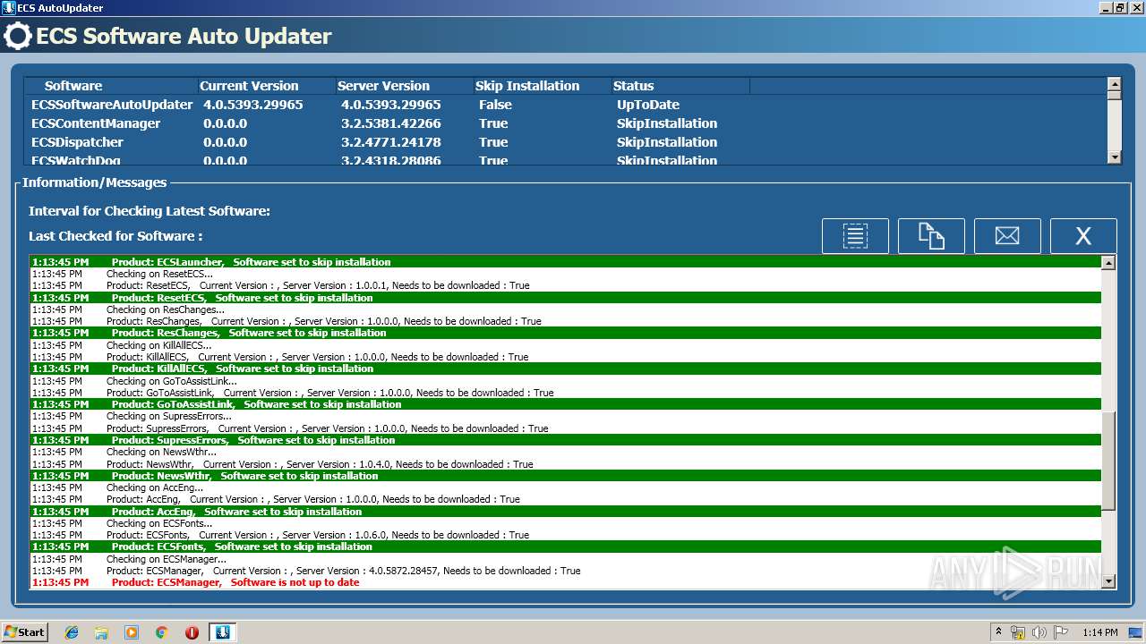Select line Product: NewsWthr Server Version 1.0.4.0
1146x644 pixels.
[x=566, y=464]
